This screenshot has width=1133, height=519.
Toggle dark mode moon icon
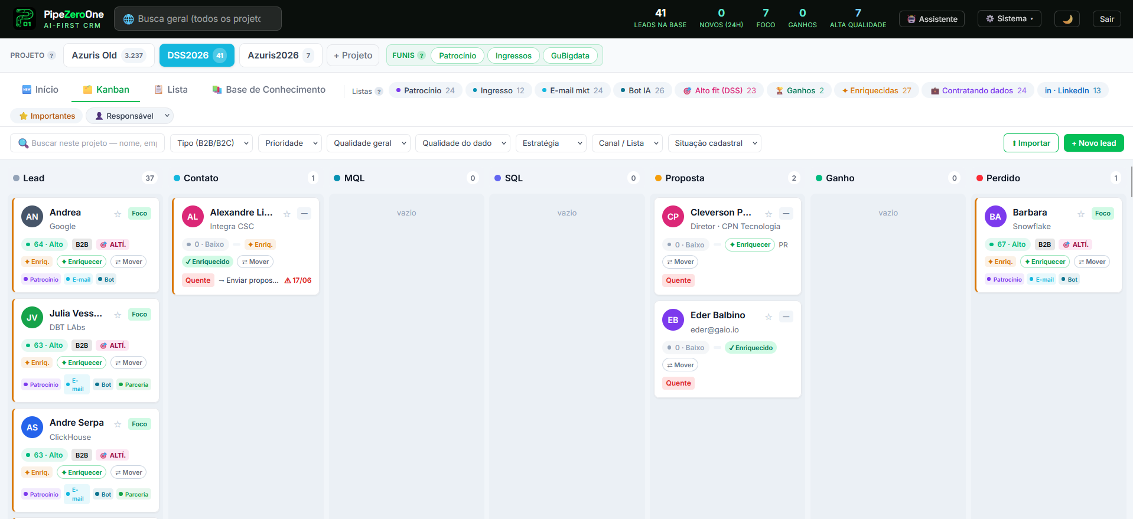point(1067,19)
